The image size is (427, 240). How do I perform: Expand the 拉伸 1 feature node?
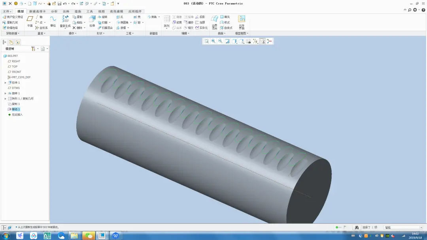5,82
